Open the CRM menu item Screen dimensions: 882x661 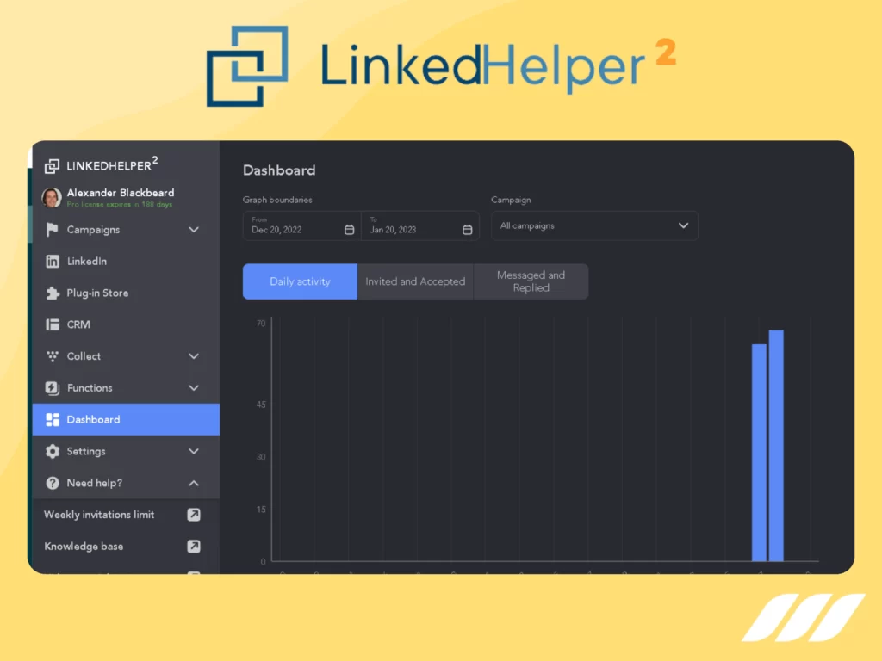click(x=126, y=324)
